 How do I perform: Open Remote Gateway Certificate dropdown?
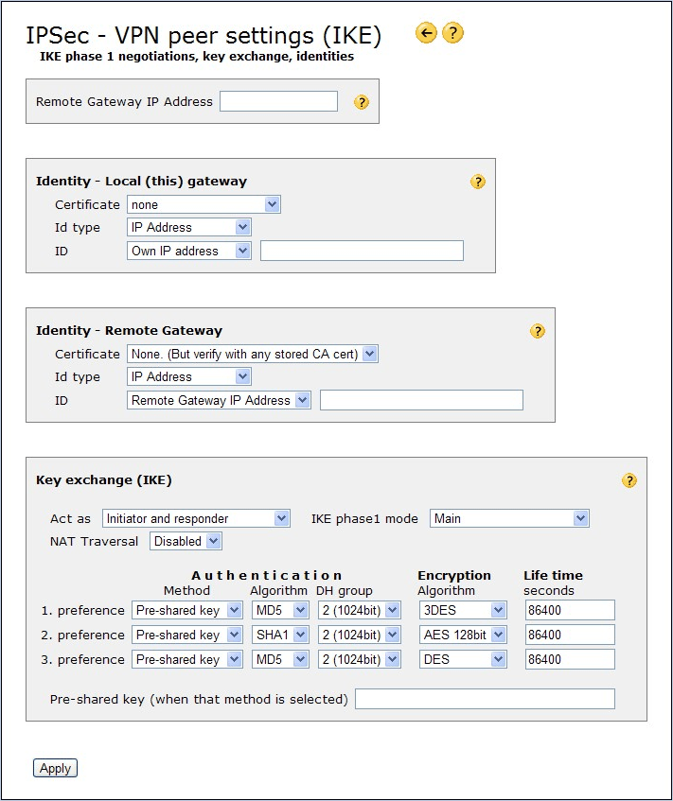[252, 354]
